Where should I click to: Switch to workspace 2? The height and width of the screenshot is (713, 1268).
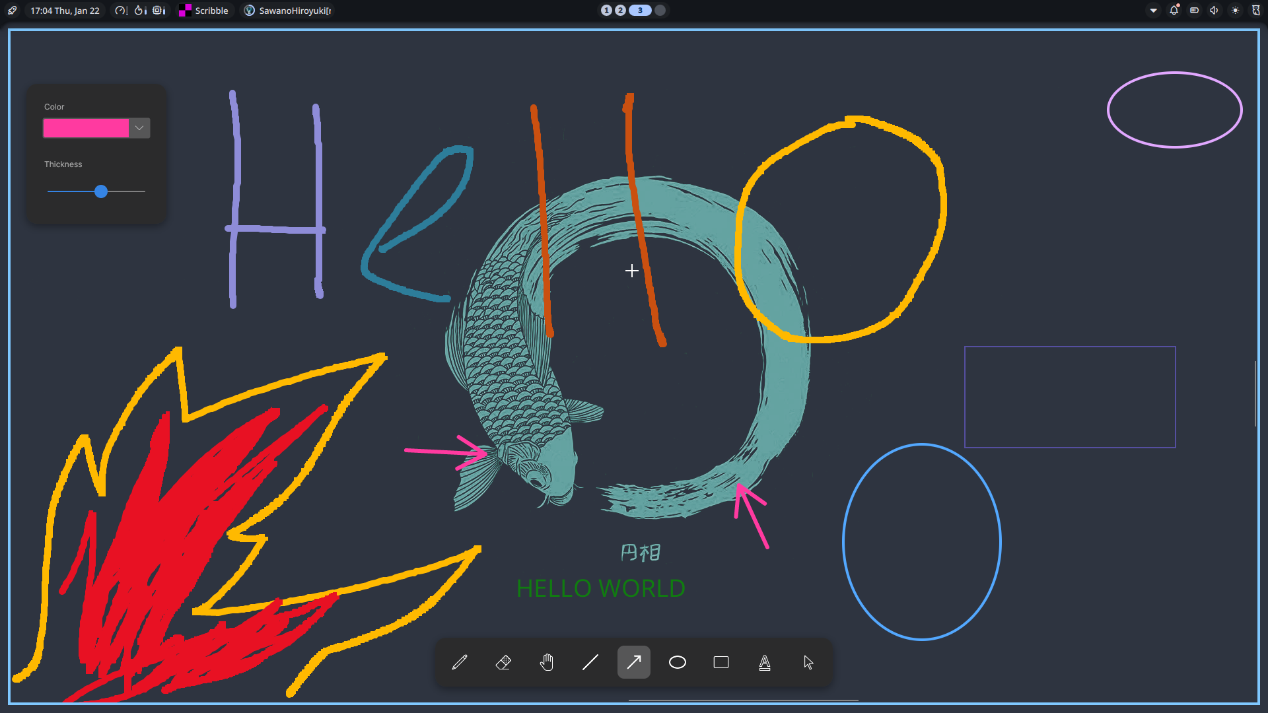point(620,11)
